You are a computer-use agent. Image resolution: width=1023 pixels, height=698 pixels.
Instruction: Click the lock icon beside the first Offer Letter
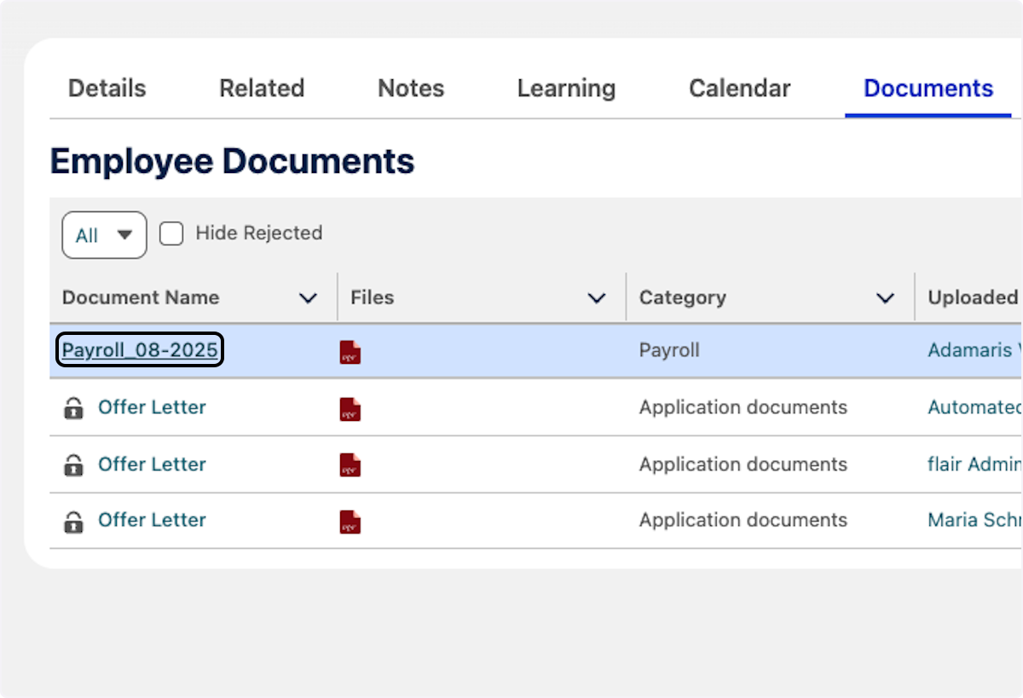click(73, 407)
